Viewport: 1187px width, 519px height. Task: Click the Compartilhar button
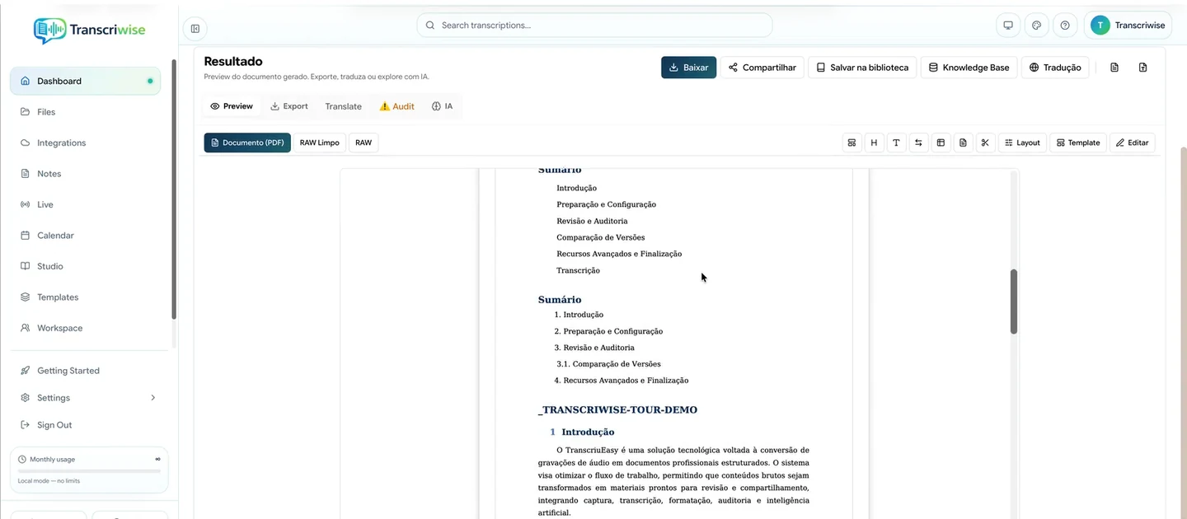pyautogui.click(x=762, y=68)
